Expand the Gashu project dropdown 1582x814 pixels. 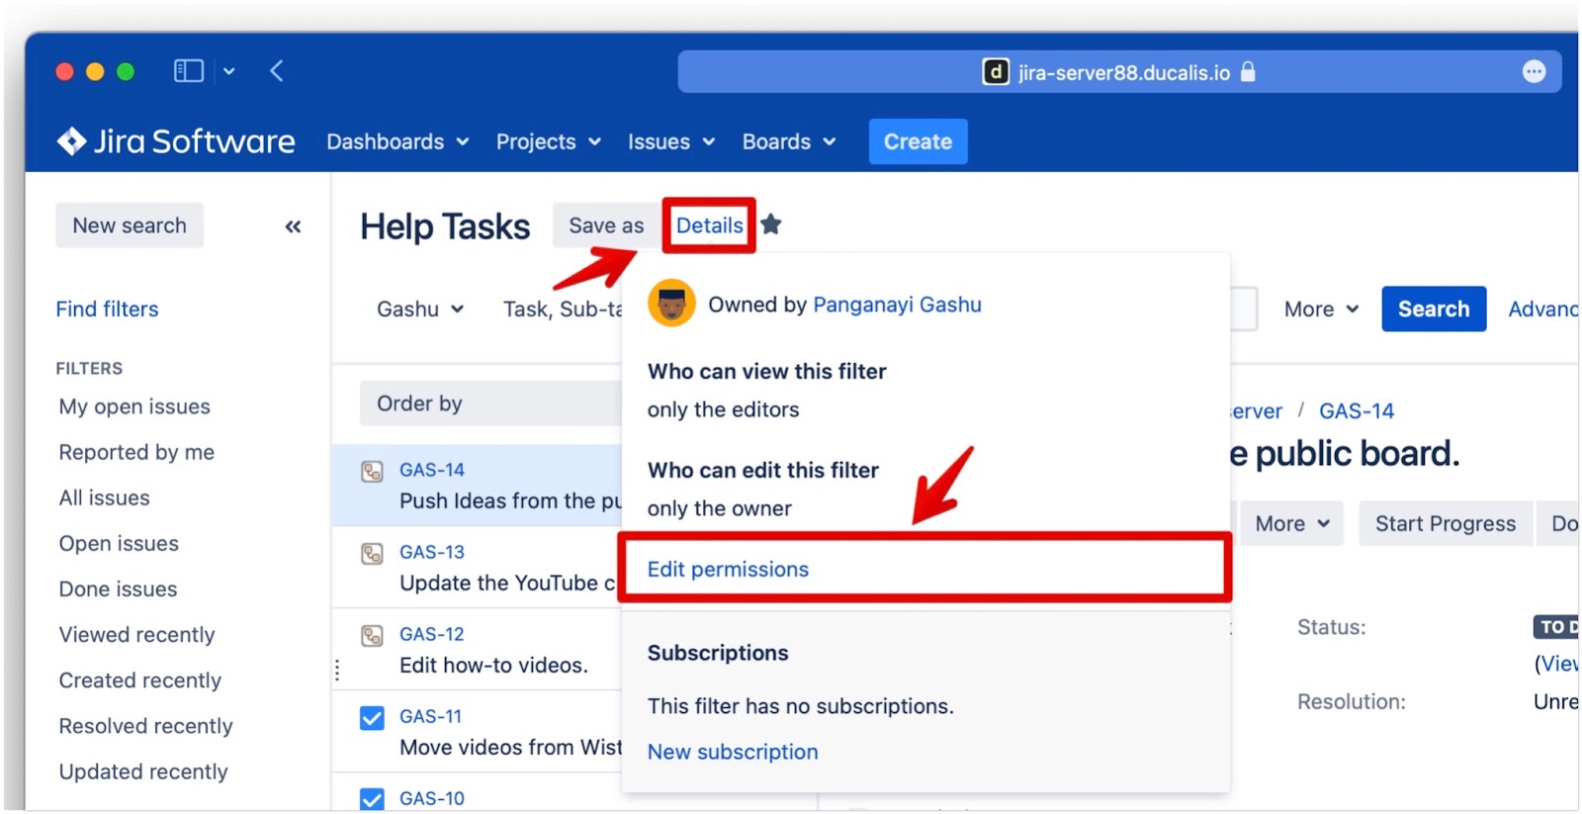tap(420, 310)
